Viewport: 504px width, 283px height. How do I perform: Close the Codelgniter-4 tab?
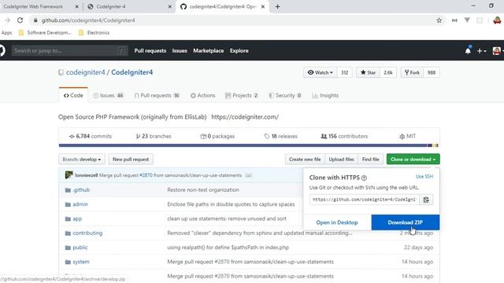pos(170,6)
